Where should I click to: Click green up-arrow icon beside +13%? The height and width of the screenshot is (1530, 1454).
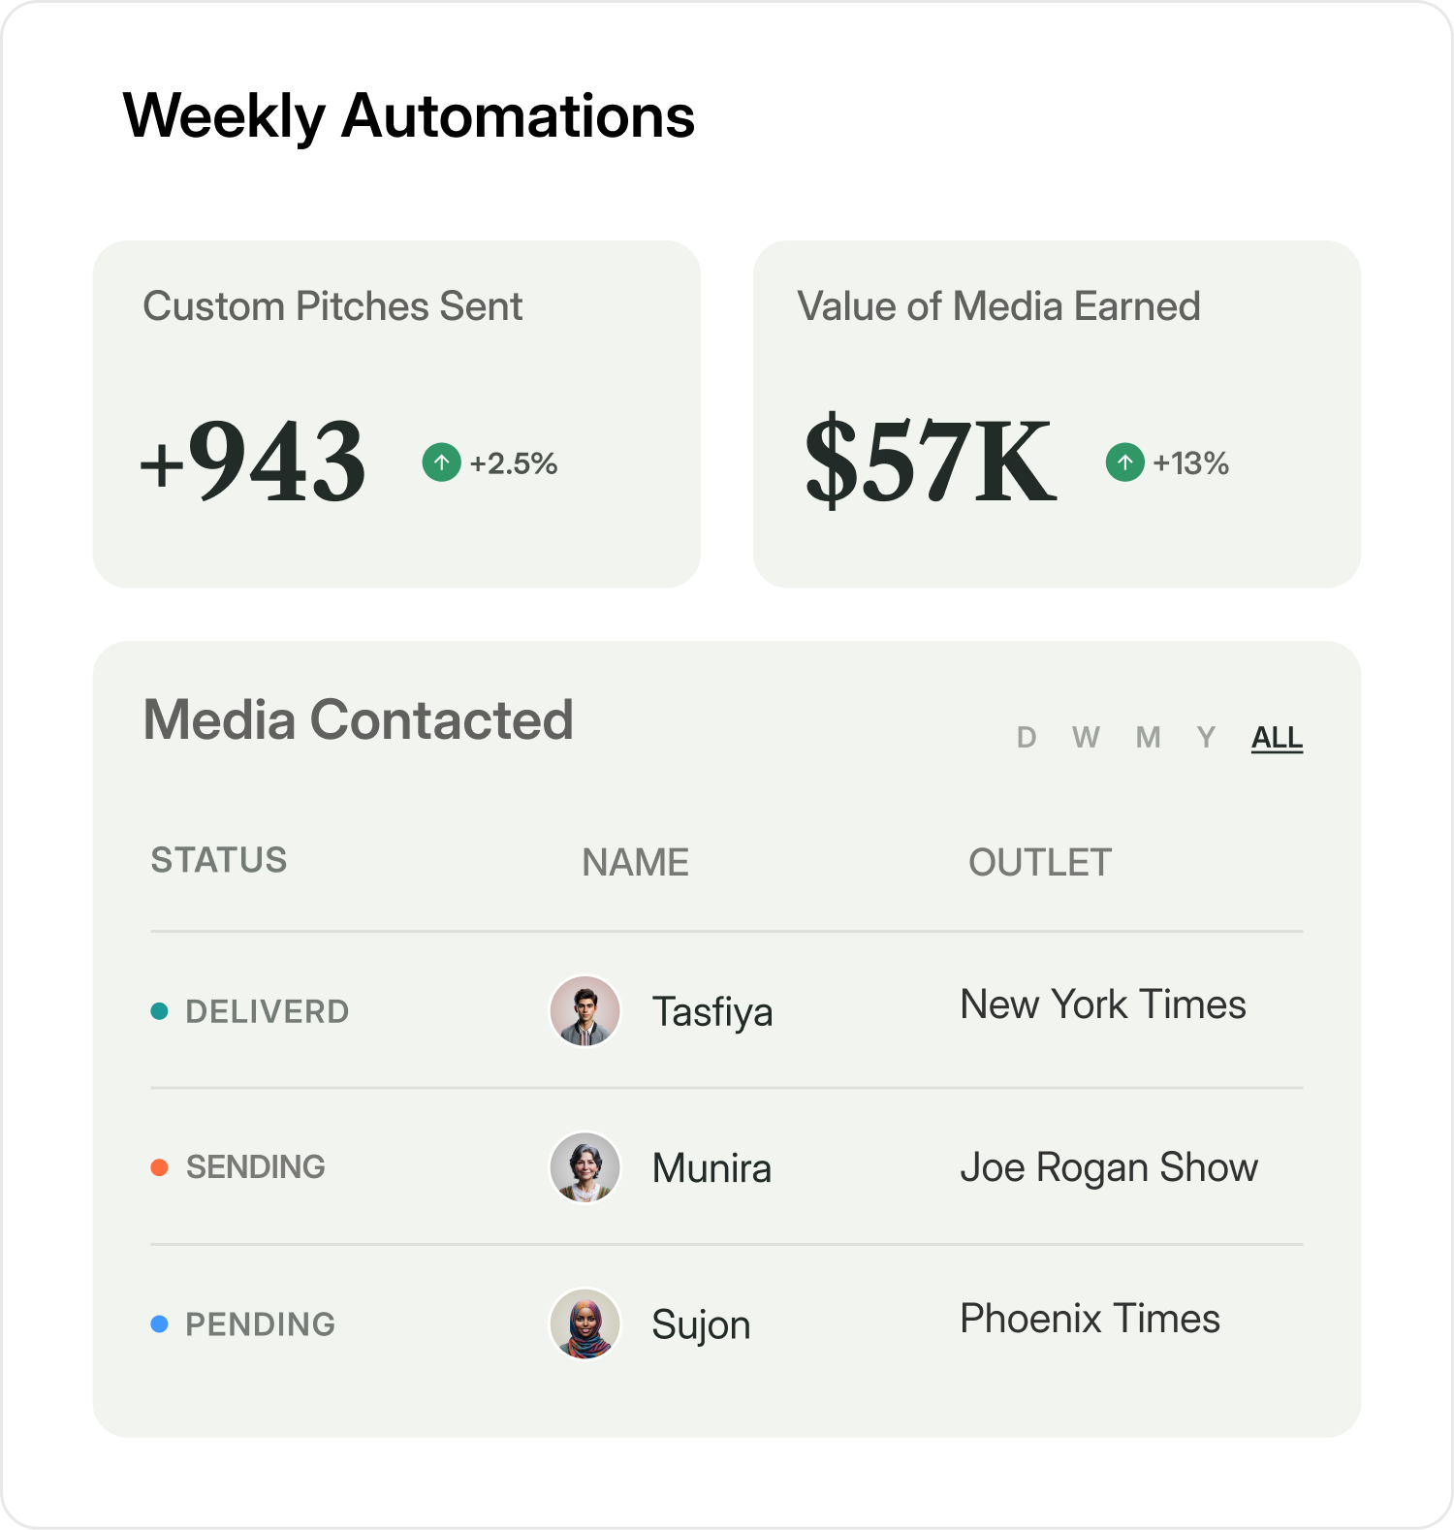click(x=1124, y=462)
